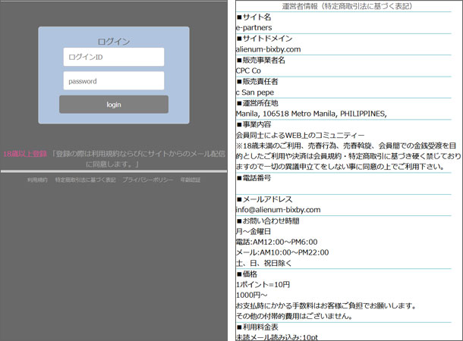Click the info@alienum-bixby.com email address

pos(278,209)
